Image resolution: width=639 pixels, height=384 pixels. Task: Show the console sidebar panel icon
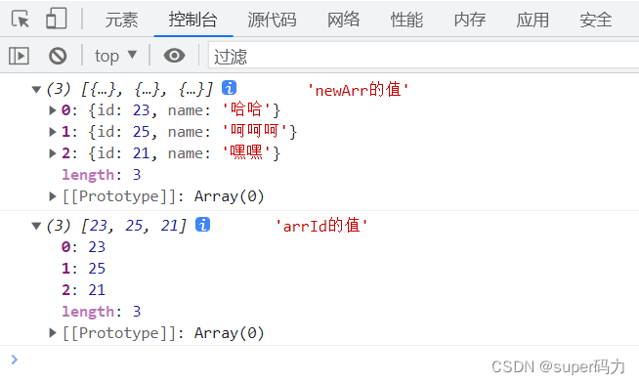19,56
